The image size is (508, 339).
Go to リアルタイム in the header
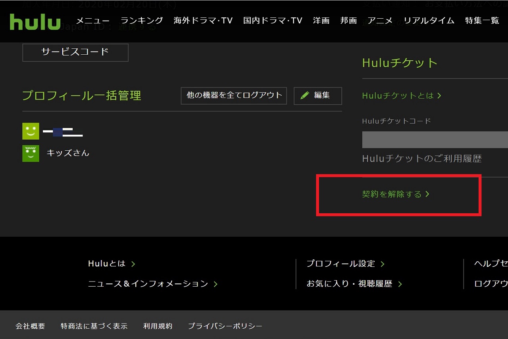click(429, 21)
